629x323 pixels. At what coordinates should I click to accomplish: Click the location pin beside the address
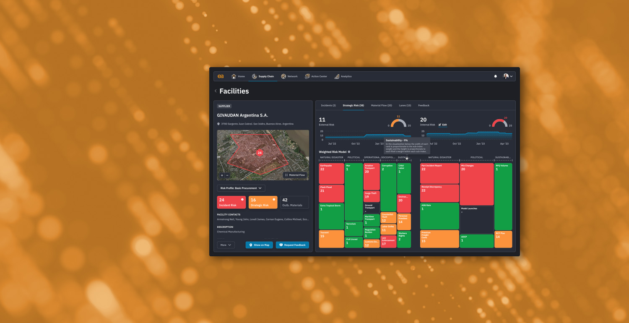coord(218,123)
